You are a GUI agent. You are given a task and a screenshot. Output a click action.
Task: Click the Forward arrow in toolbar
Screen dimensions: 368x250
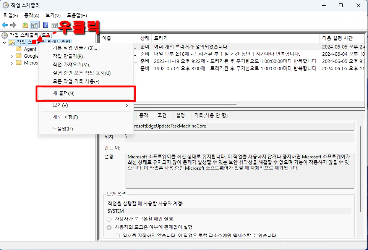[13, 25]
